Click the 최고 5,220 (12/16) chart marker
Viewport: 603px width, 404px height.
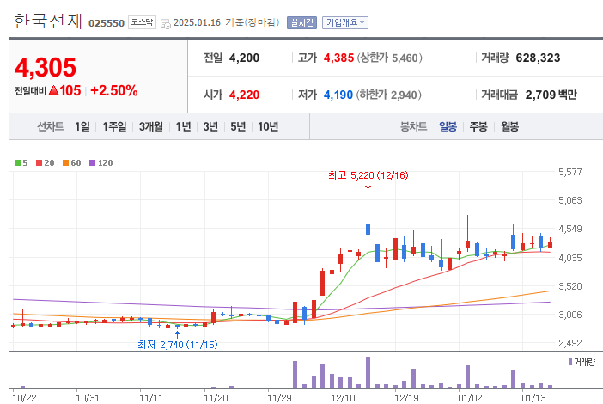[368, 175]
